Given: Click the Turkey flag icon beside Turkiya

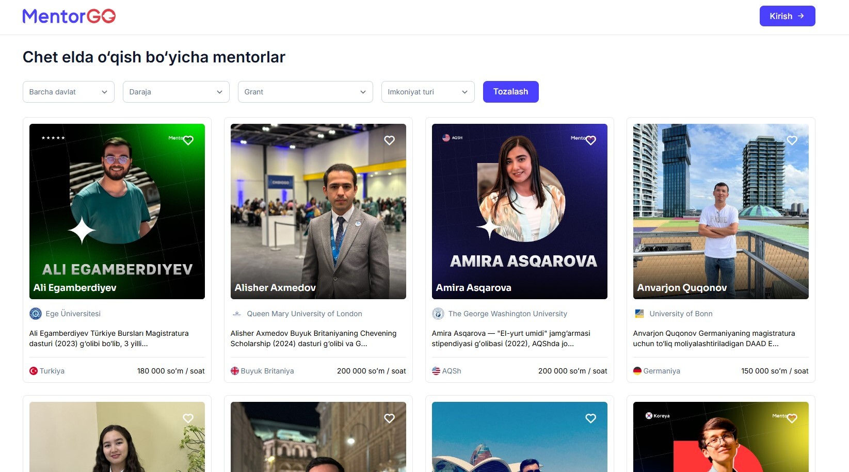Looking at the screenshot, I should (34, 371).
